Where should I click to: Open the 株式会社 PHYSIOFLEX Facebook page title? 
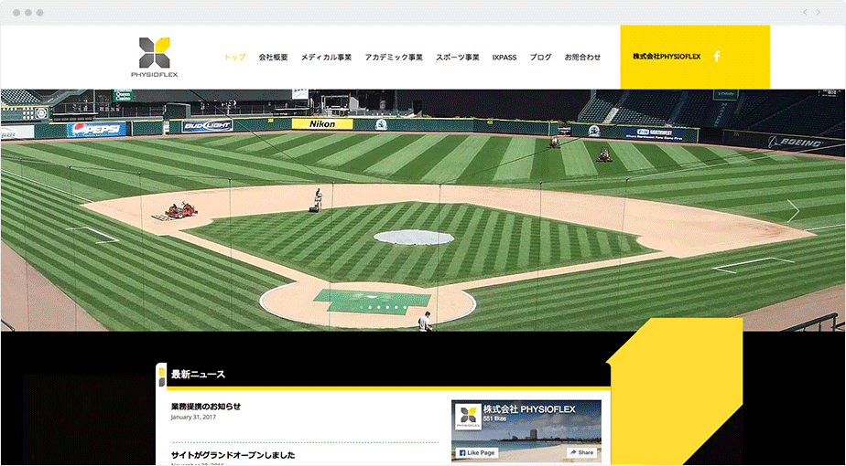529,409
